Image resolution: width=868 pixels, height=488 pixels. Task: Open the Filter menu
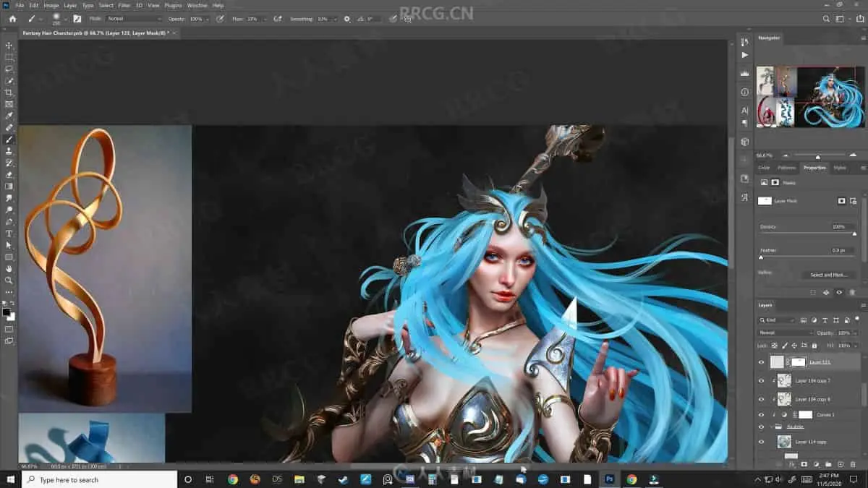pyautogui.click(x=124, y=5)
